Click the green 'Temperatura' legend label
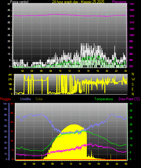Screen dimensions: 141x168 pos(104,99)
